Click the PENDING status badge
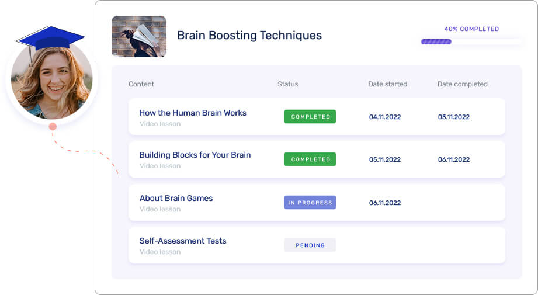The height and width of the screenshot is (295, 538). coord(310,245)
